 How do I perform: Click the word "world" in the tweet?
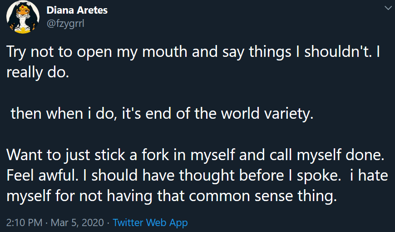click(240, 113)
